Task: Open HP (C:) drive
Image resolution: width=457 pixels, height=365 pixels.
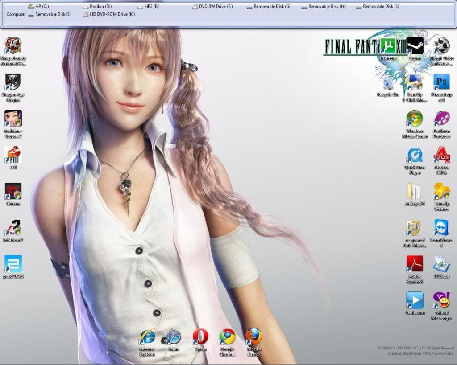Action: click(x=39, y=6)
